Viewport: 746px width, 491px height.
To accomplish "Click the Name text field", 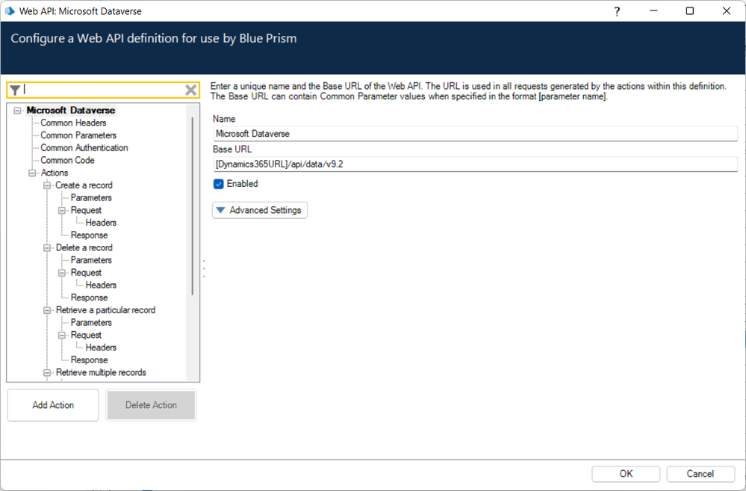I will click(x=475, y=134).
